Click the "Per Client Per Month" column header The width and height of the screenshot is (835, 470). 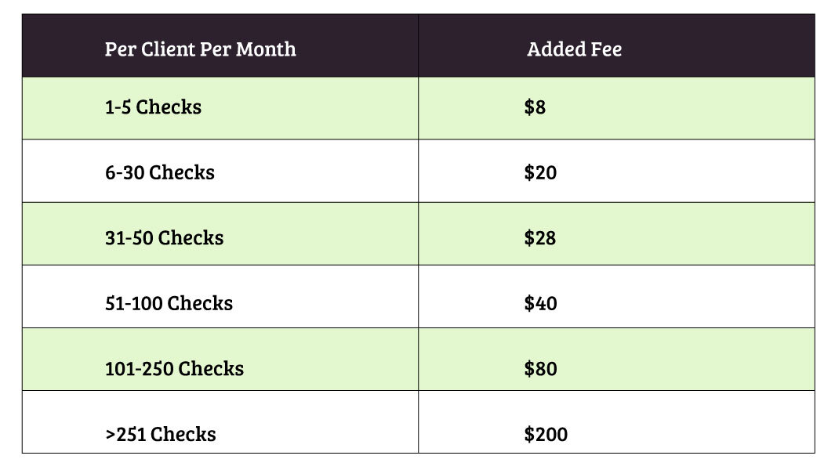tap(200, 49)
